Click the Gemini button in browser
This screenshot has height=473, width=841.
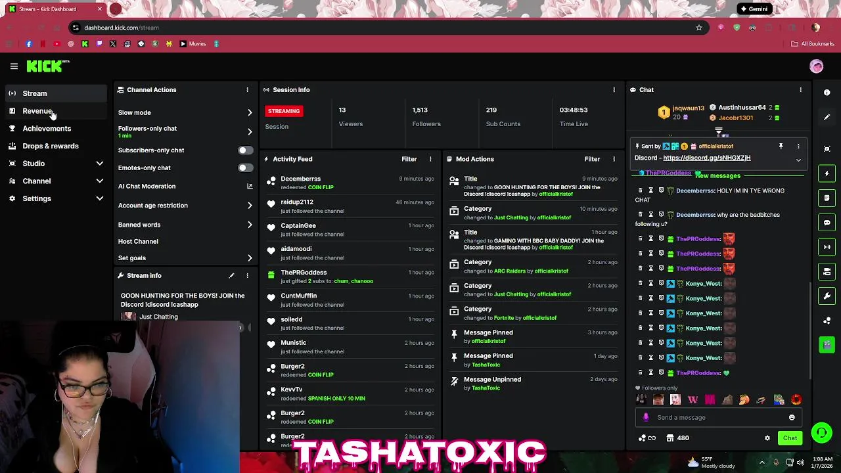point(754,9)
